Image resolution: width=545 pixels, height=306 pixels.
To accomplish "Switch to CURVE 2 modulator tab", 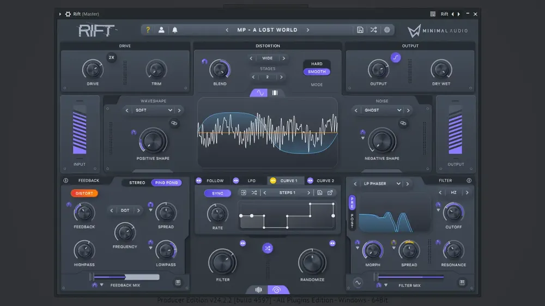I will pos(325,181).
